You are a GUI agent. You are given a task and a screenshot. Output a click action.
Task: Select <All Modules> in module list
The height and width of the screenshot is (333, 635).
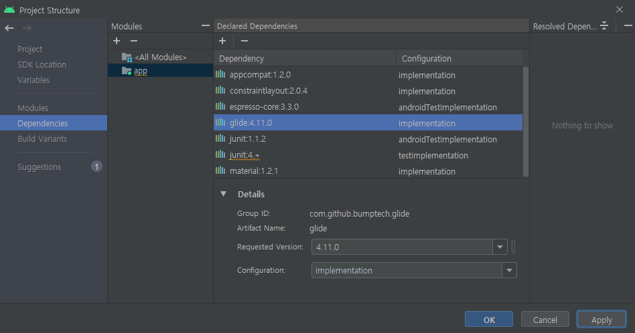click(x=160, y=57)
